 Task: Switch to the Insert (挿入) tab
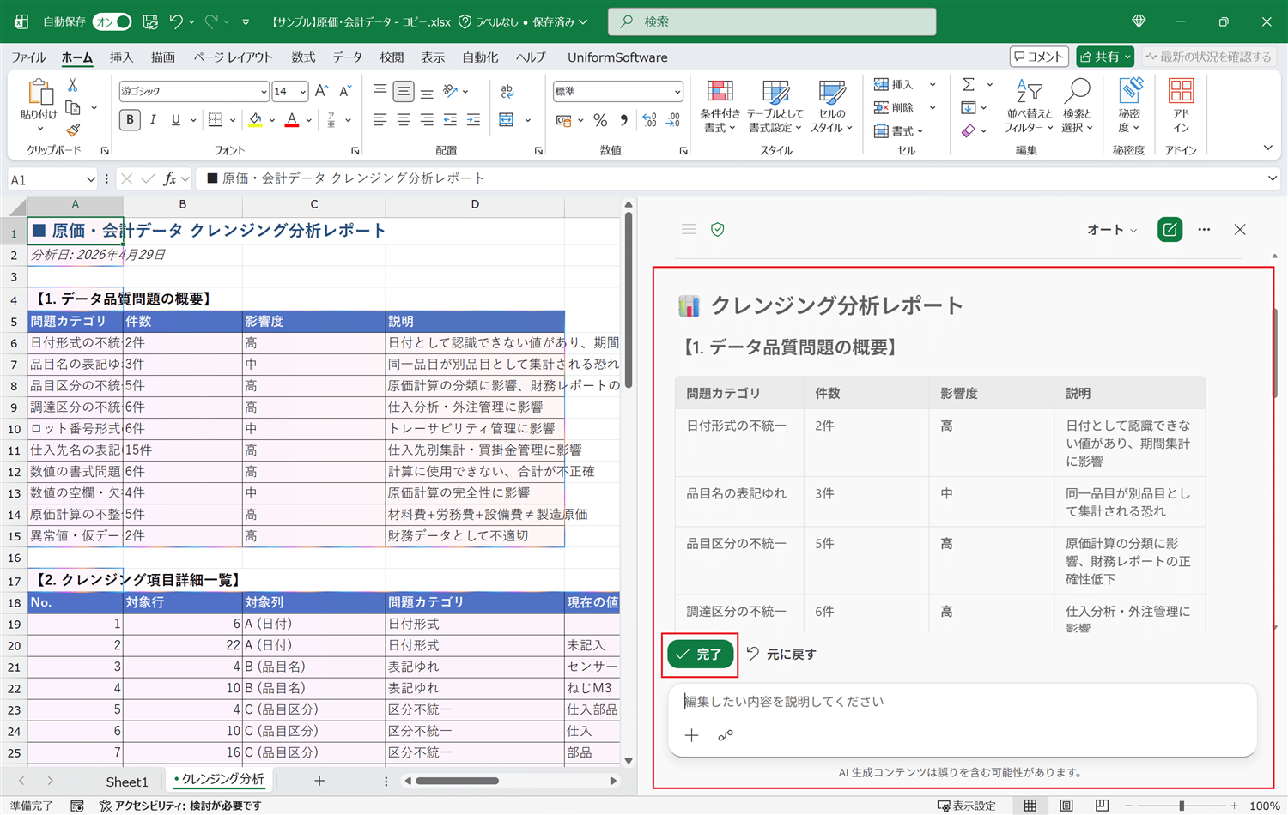coord(121,57)
